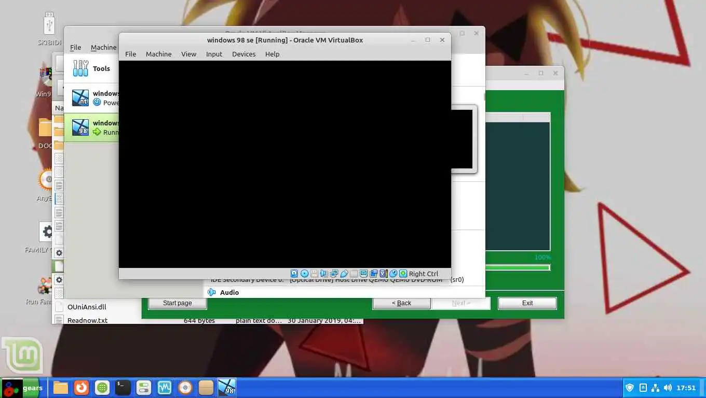Click the USB devices indicator in VM status bar
706x398 pixels.
pos(344,274)
